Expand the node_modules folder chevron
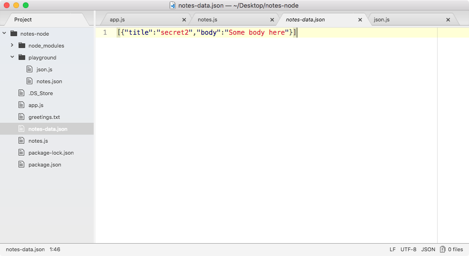 (12, 45)
